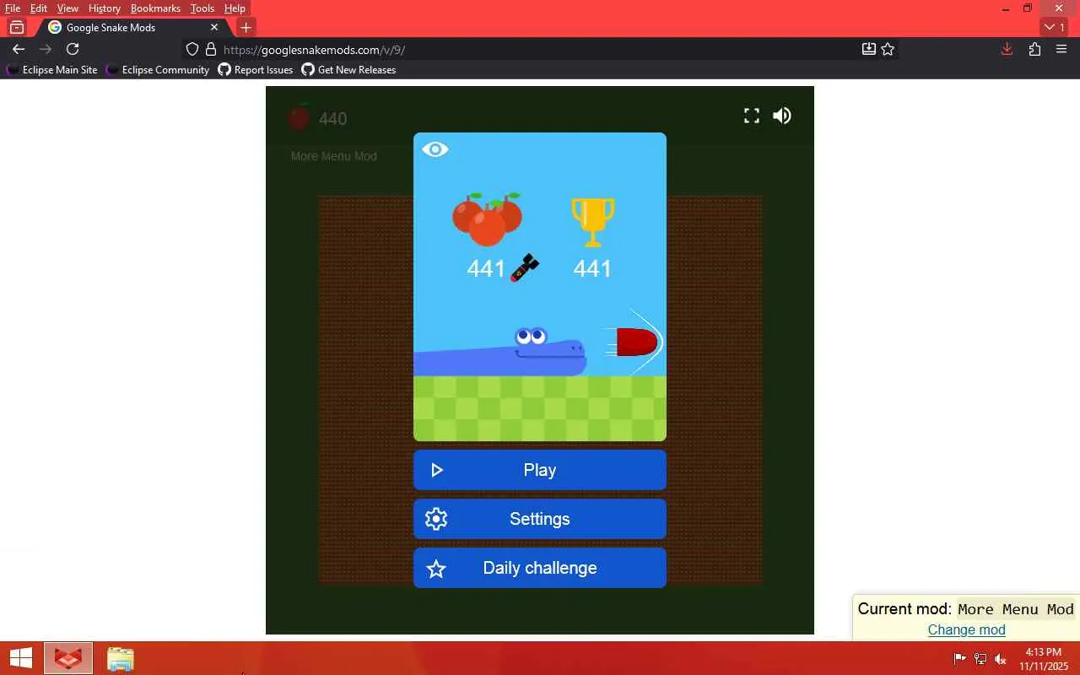The image size is (1080, 675).
Task: Click the "440" score text
Action: 333,118
